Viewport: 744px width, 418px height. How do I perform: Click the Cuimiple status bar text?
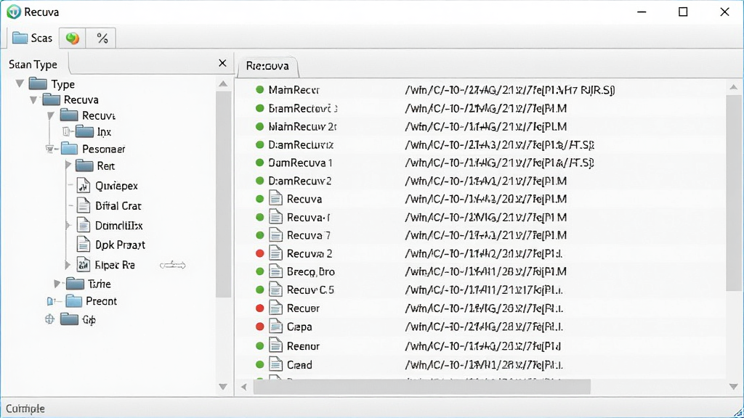25,409
